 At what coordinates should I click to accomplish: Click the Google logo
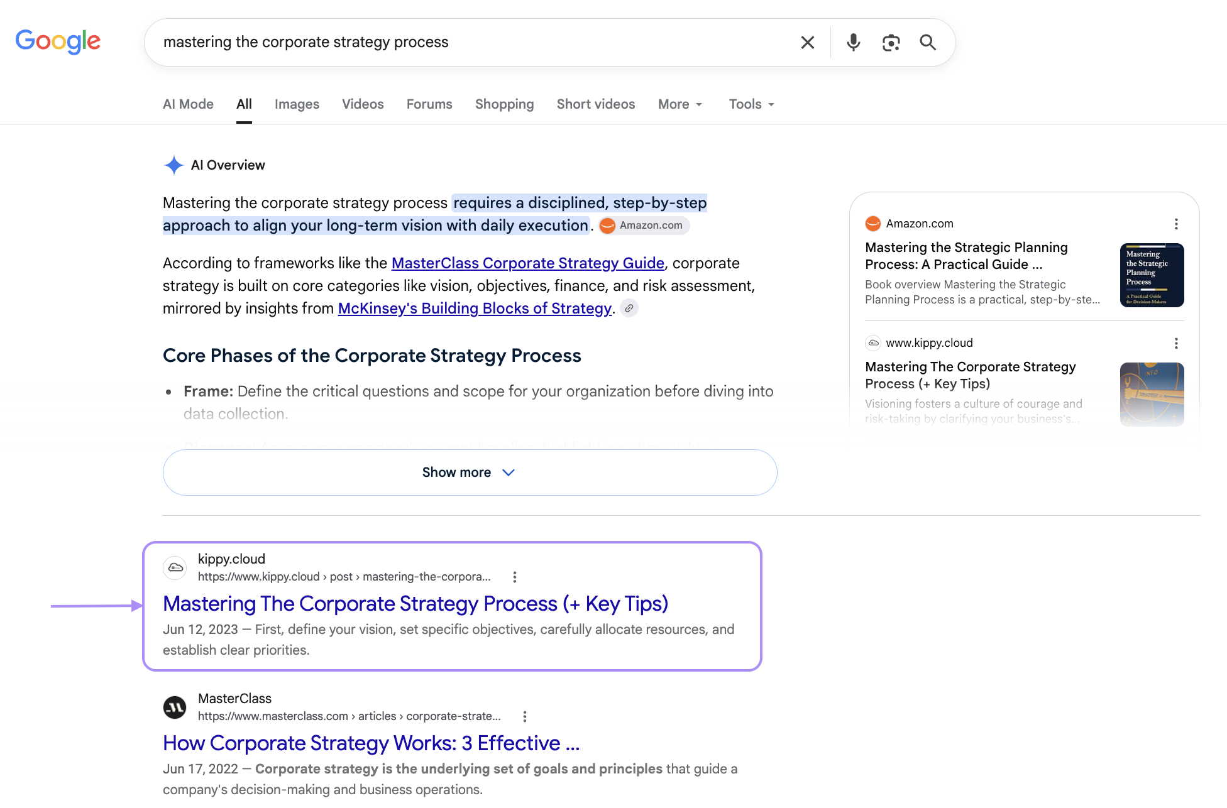(x=58, y=41)
